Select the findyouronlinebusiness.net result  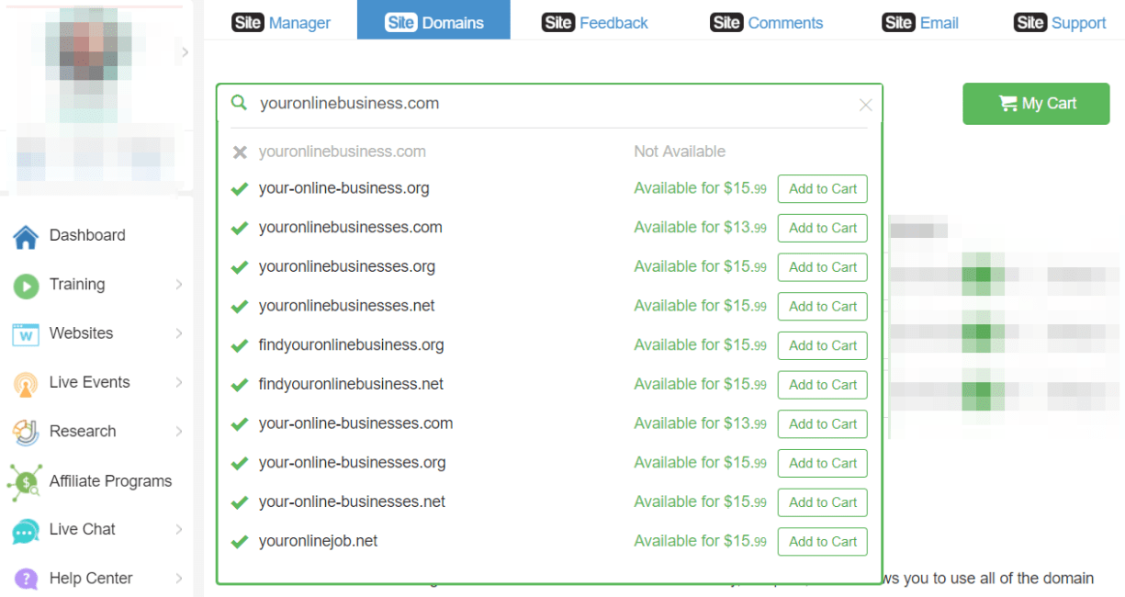[x=351, y=384]
